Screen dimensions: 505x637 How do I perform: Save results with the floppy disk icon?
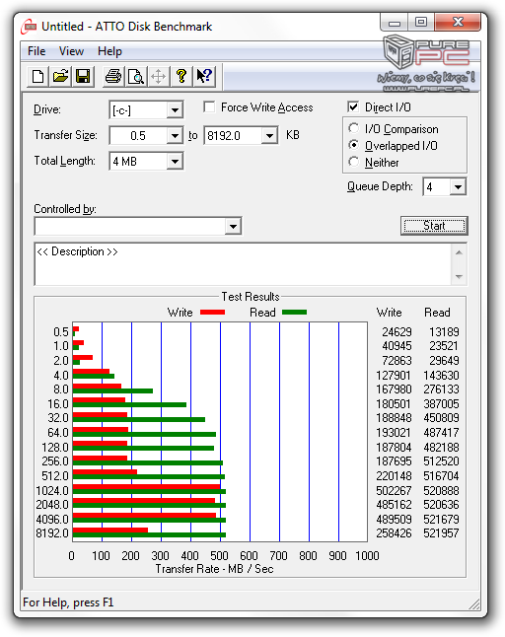[x=83, y=76]
